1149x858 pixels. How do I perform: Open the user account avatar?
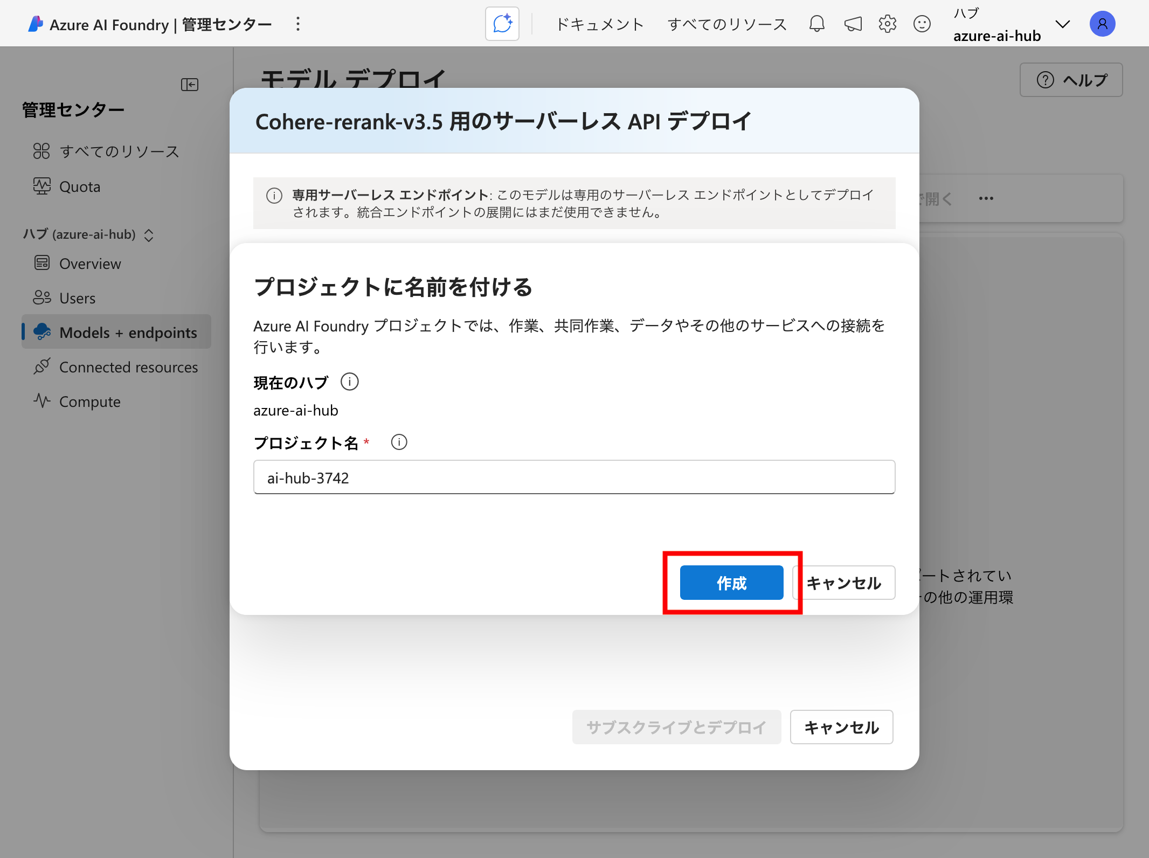coord(1102,24)
